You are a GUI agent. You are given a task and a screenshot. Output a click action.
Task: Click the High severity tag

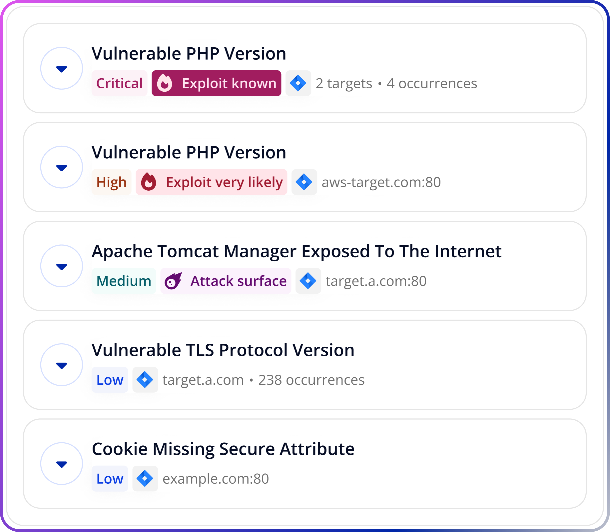coord(112,182)
